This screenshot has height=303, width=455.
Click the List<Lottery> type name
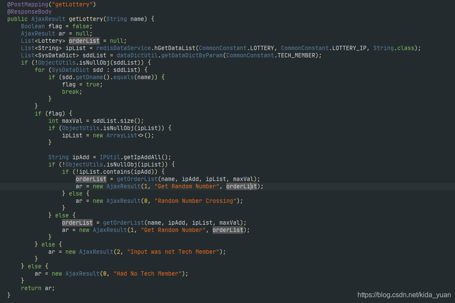point(43,41)
